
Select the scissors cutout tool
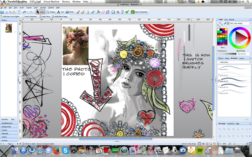pyautogui.click(x=98, y=12)
